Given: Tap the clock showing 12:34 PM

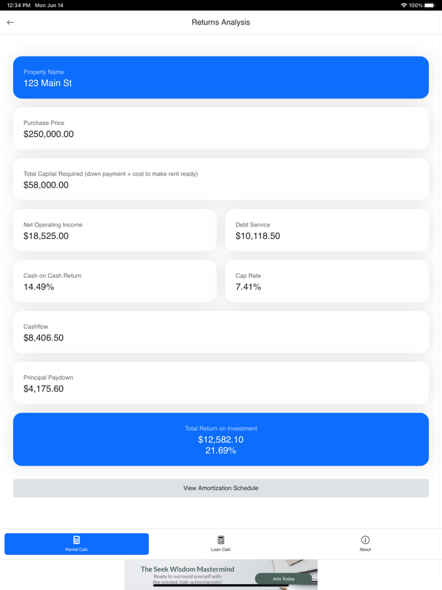Looking at the screenshot, I should tap(15, 4).
